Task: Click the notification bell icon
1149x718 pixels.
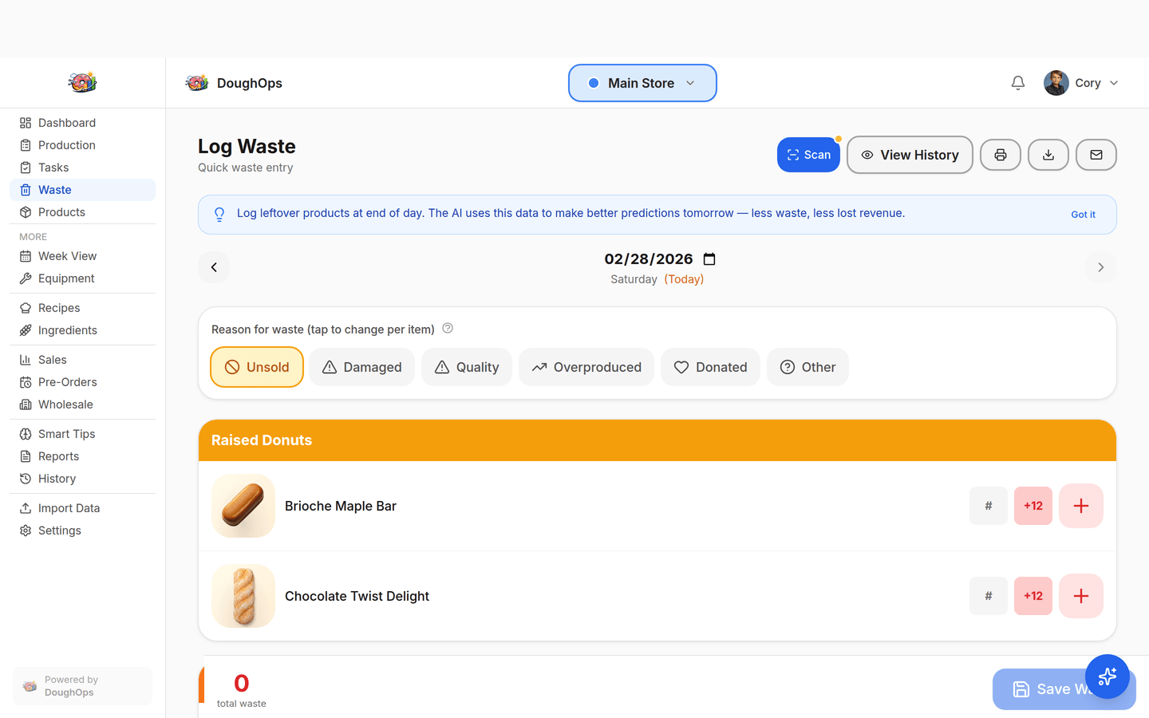Action: pyautogui.click(x=1017, y=82)
